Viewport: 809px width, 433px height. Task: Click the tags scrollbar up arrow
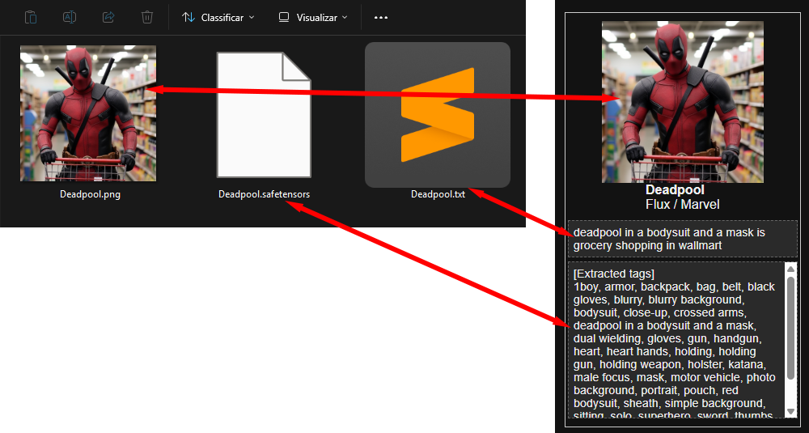click(x=790, y=269)
